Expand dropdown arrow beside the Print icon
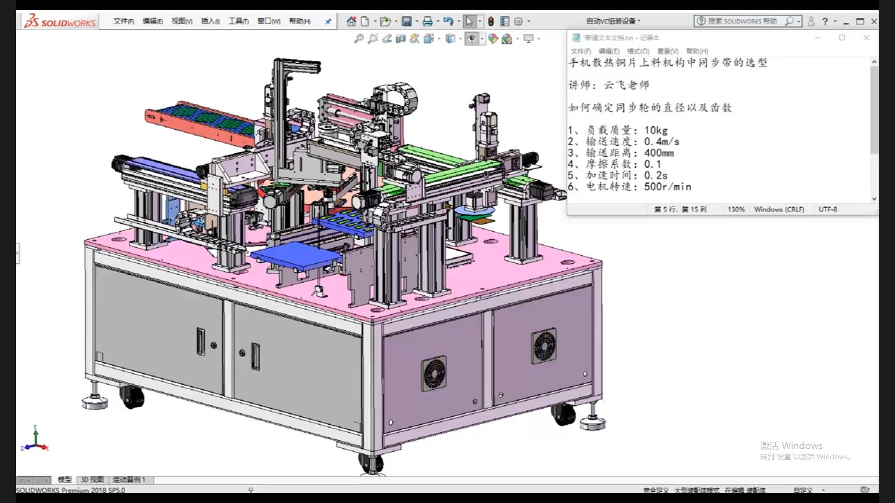The height and width of the screenshot is (503, 895). [438, 21]
